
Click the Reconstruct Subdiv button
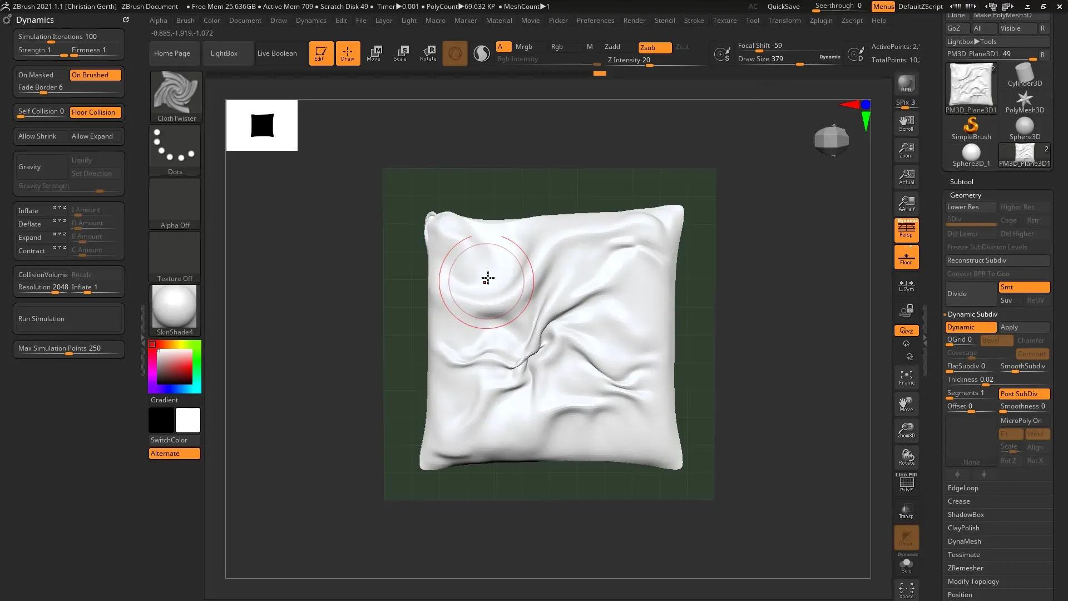pos(998,260)
